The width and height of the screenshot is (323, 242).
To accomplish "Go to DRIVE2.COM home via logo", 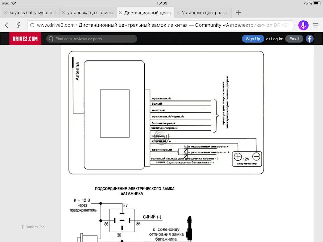I will 25,39.
